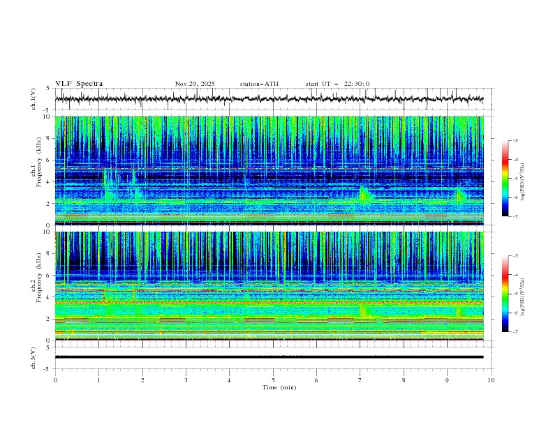Click the "ch.1(V)" waveform axis label

coord(34,99)
